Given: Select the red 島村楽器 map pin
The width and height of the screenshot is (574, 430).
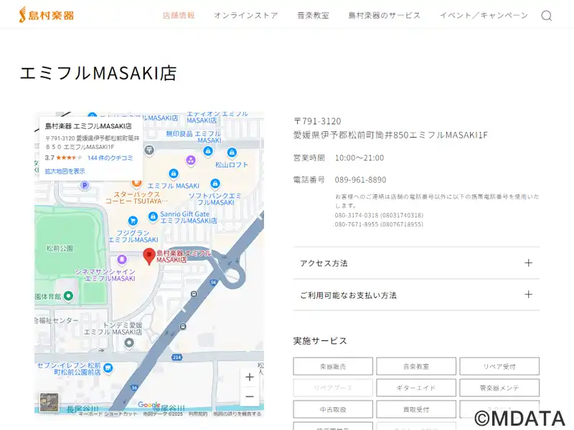Looking at the screenshot, I should 149,256.
